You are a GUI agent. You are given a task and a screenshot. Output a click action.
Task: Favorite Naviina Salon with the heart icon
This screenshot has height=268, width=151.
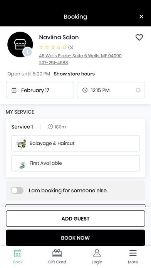[139, 37]
